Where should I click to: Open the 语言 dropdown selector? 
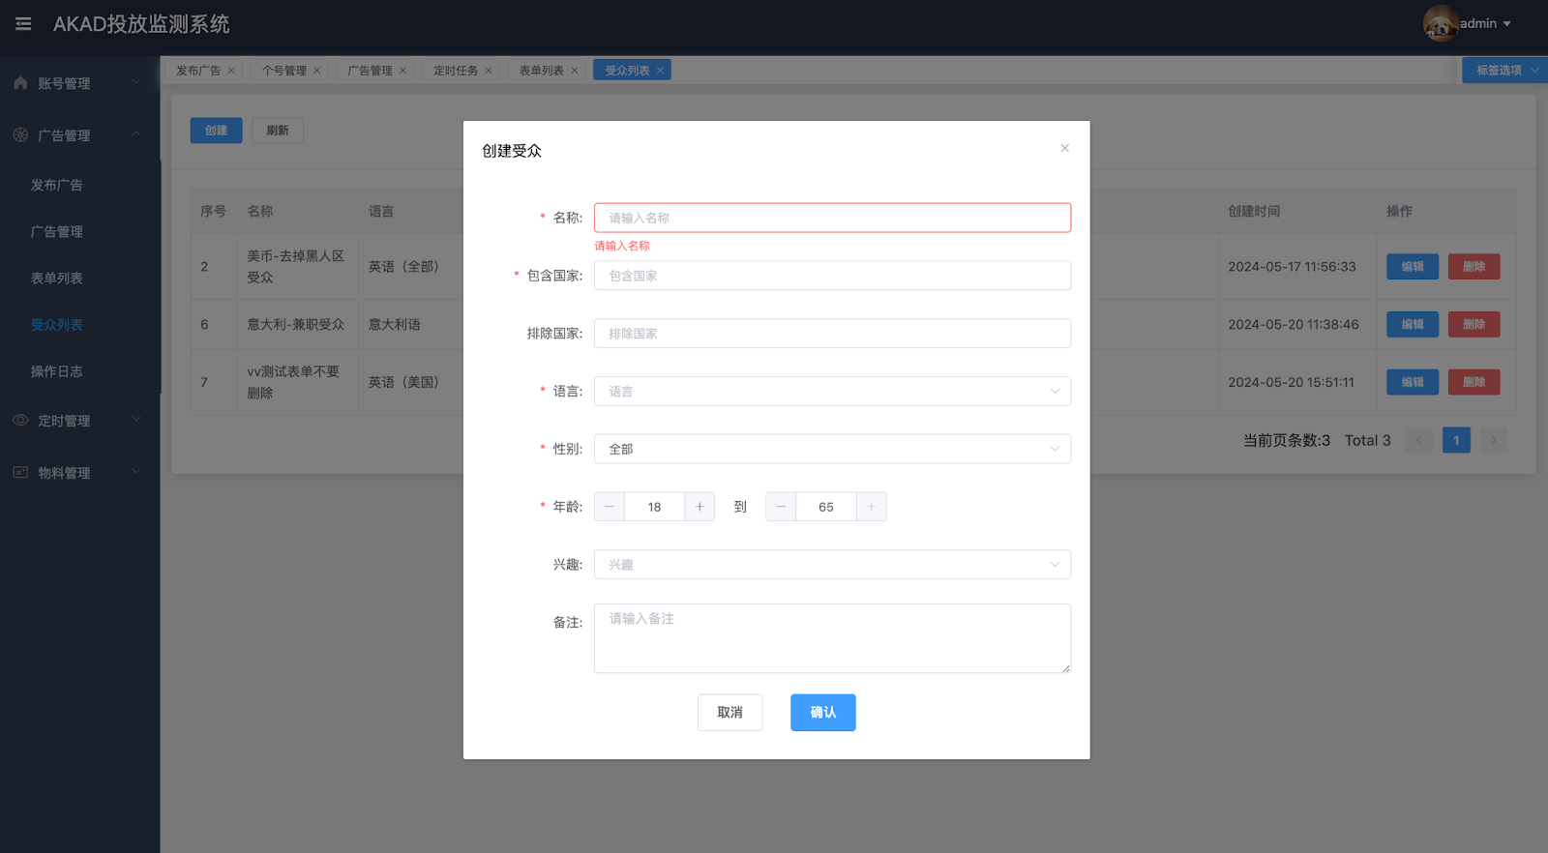(832, 392)
